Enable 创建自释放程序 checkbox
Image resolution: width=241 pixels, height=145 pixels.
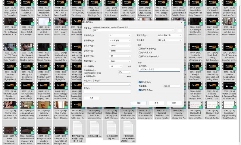139,48
